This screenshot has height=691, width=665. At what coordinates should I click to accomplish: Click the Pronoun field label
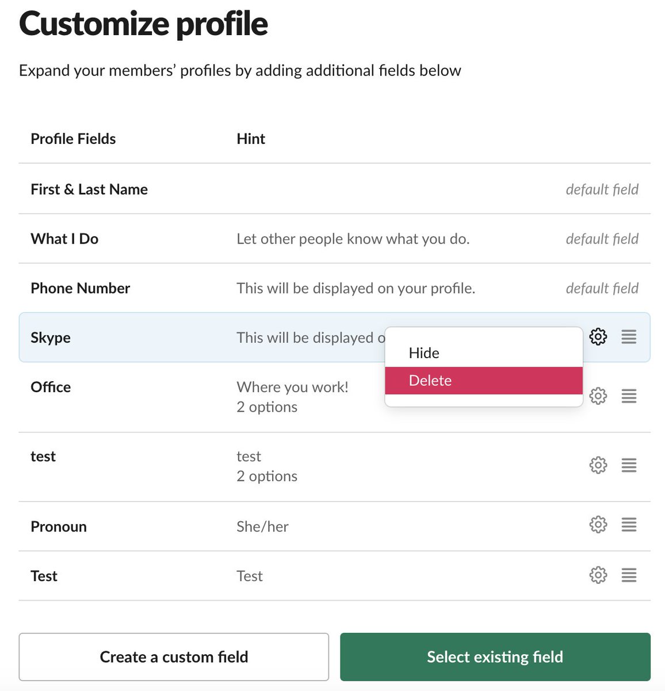coord(59,526)
